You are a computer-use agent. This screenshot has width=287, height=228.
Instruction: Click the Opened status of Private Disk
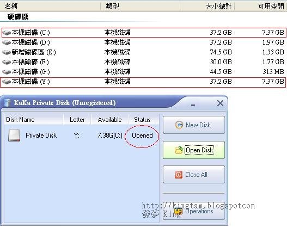[142, 135]
